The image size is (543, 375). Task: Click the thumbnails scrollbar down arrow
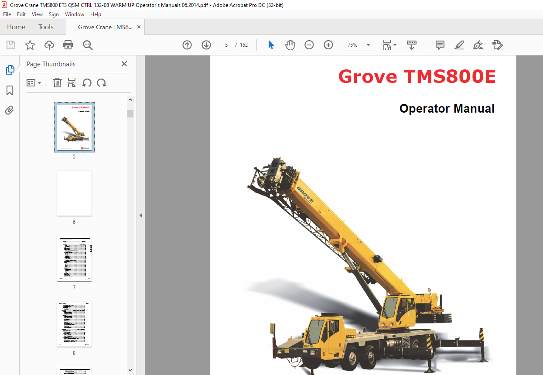pos(130,370)
